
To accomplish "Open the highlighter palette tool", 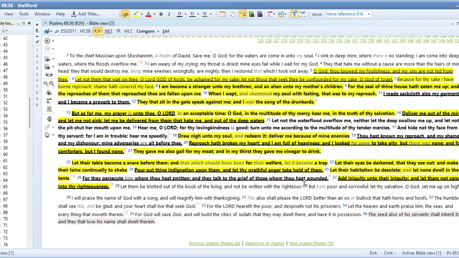I will [125, 14].
